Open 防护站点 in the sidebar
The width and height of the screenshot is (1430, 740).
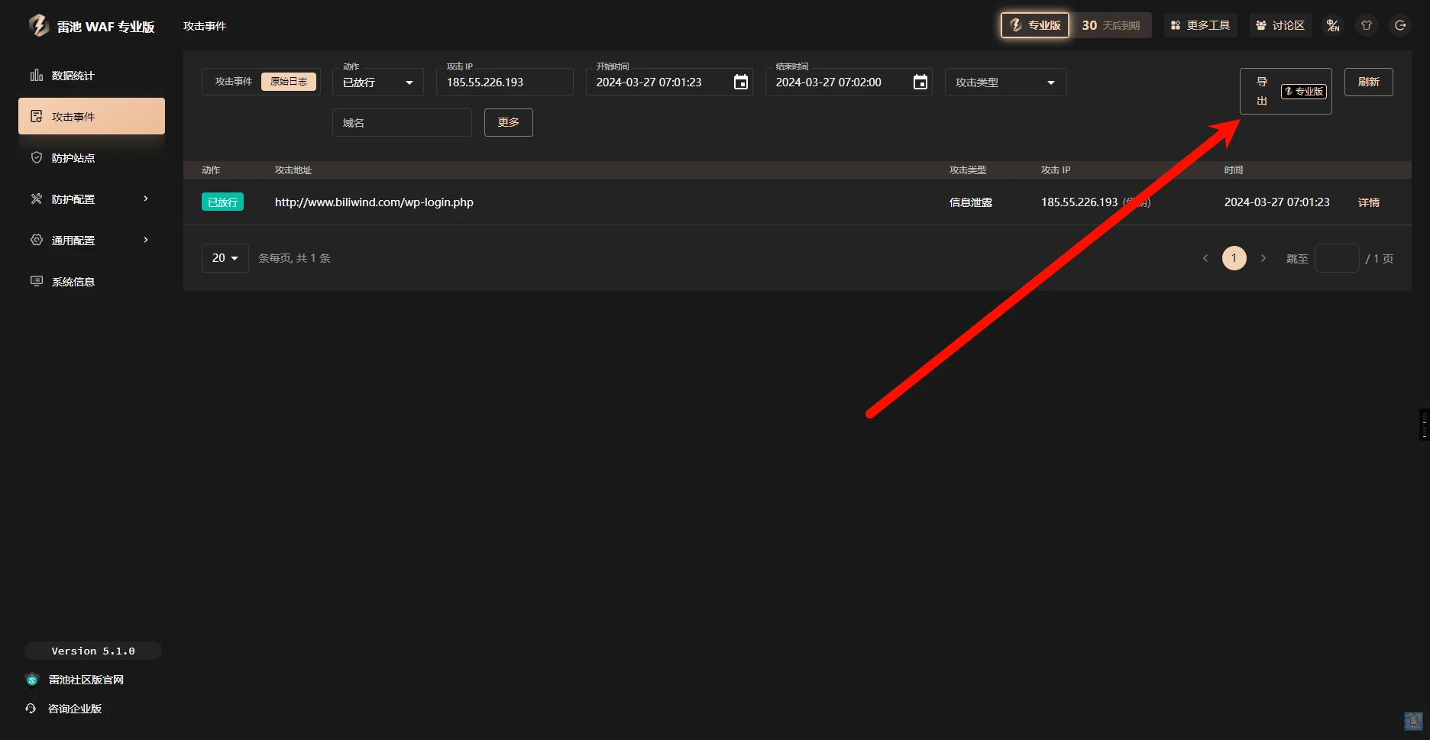coord(73,158)
